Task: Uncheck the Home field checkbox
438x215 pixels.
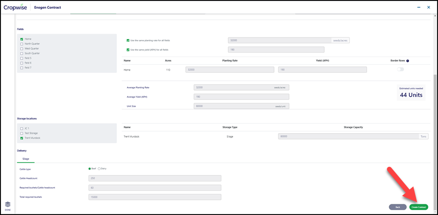Action: pyautogui.click(x=22, y=39)
